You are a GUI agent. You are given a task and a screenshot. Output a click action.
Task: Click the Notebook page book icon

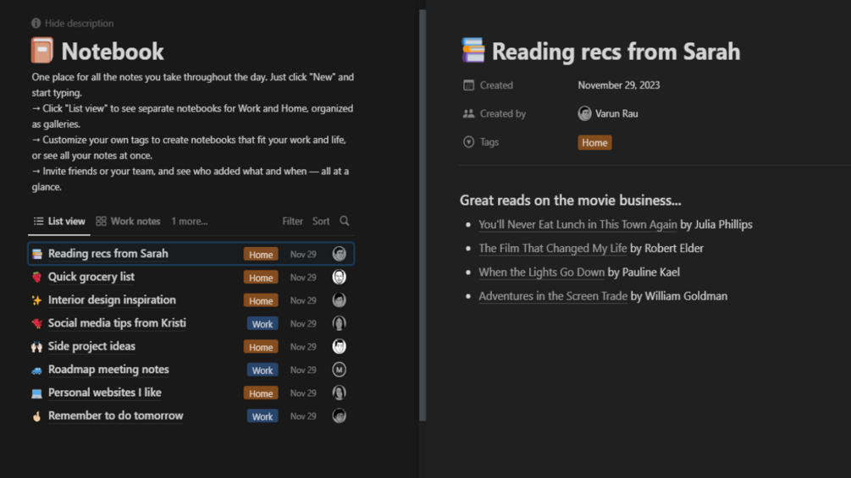click(41, 51)
